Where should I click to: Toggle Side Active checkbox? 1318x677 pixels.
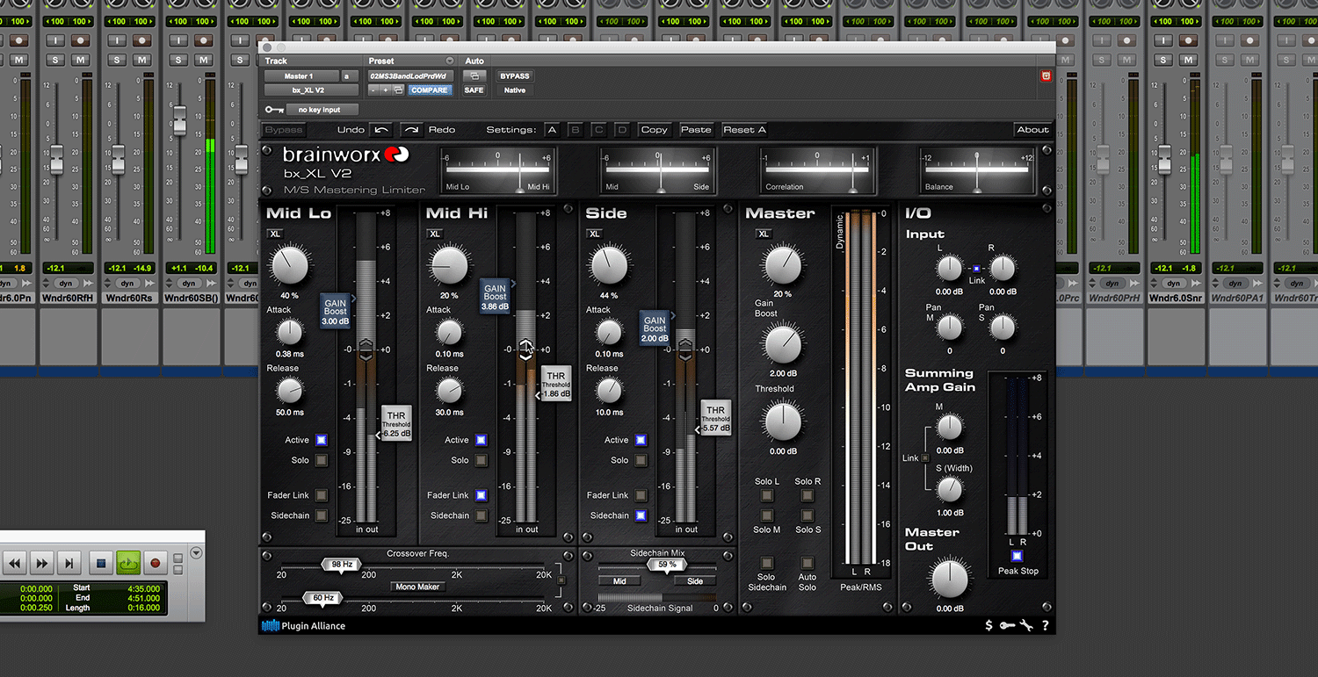tap(641, 440)
